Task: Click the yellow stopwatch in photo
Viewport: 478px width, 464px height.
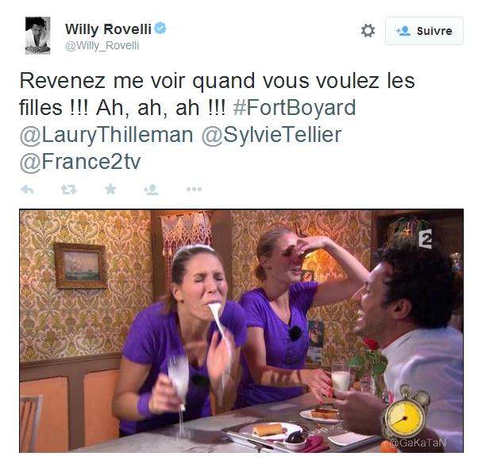Action: 405,412
